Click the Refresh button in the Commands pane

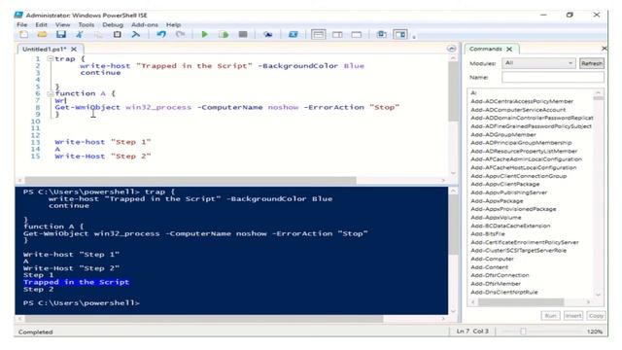(592, 63)
